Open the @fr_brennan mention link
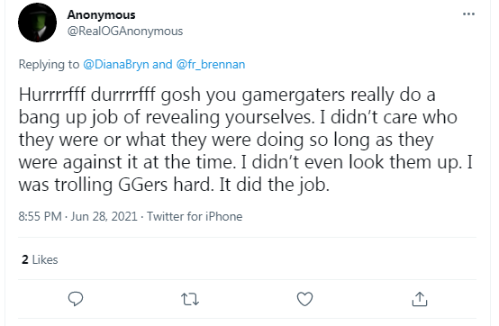Viewport: 499px width, 326px height. (211, 65)
